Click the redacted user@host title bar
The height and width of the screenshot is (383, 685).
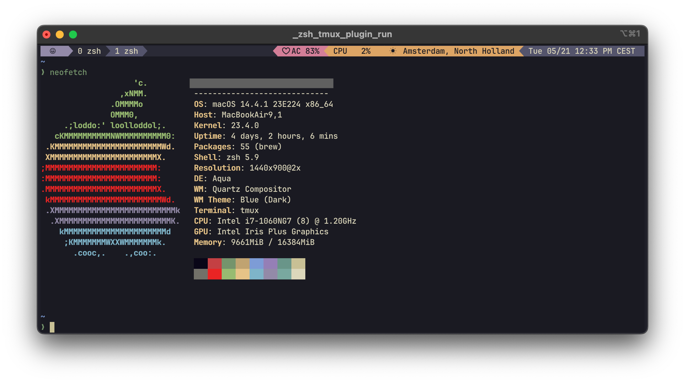[262, 83]
